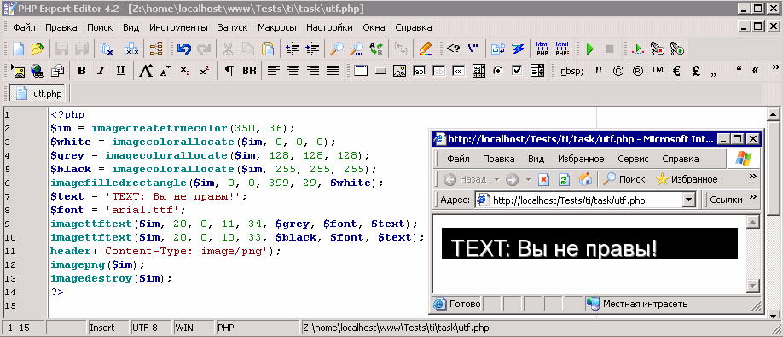Click the indent lines icon

point(312,49)
